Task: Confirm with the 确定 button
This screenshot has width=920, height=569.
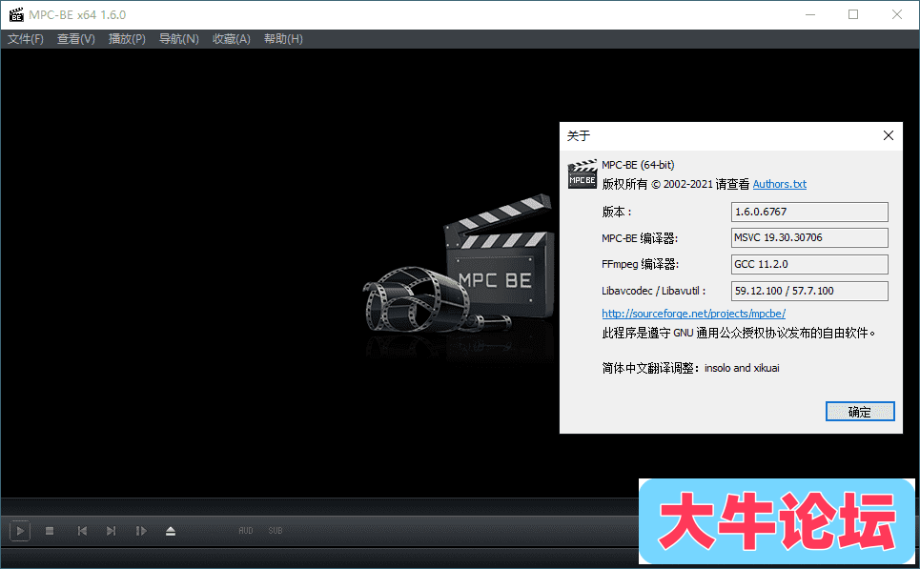Action: 860,412
